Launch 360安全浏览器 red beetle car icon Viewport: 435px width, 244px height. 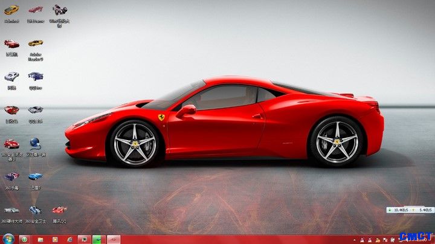11,144
